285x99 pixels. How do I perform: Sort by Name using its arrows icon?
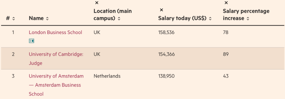tap(47, 18)
